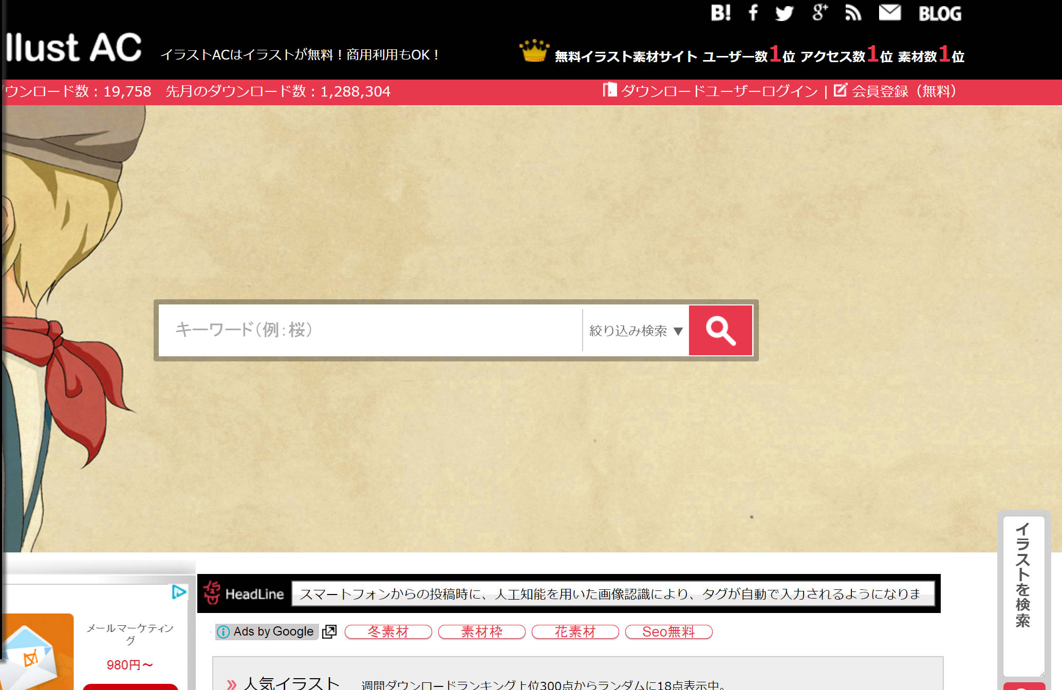Click the Seo無料 tag button
This screenshot has height=690, width=1062.
(x=668, y=631)
